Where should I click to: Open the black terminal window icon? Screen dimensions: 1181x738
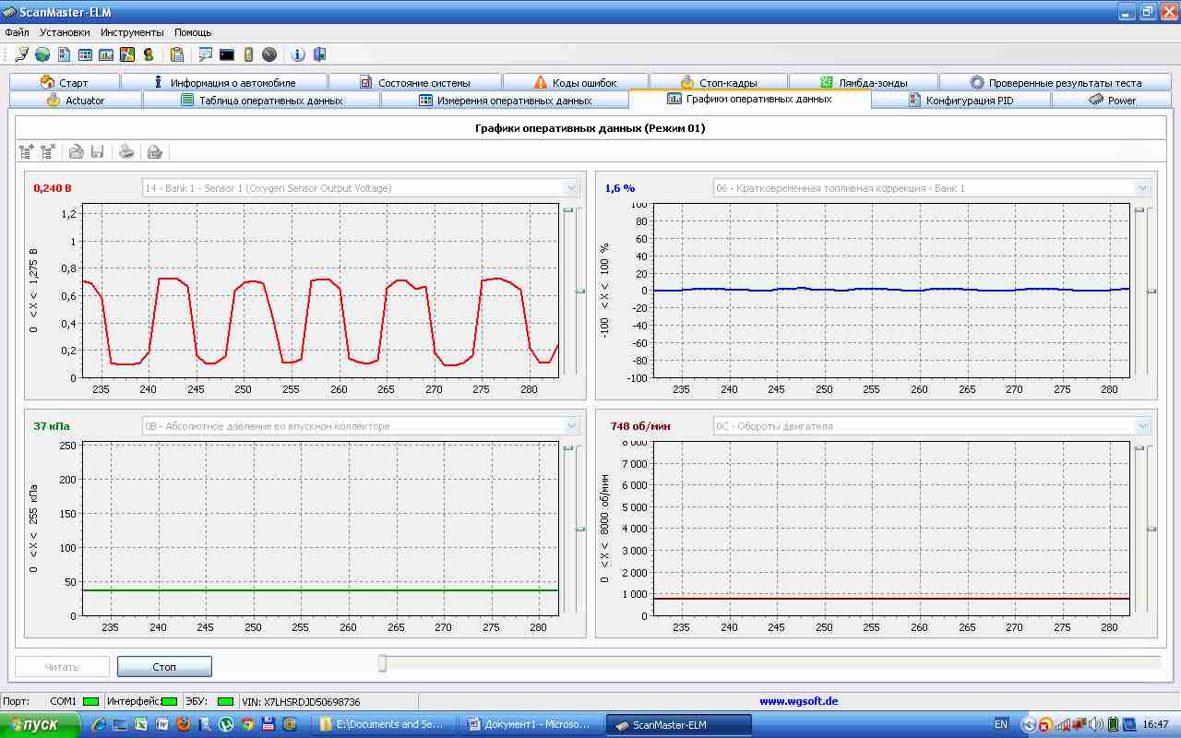(226, 54)
